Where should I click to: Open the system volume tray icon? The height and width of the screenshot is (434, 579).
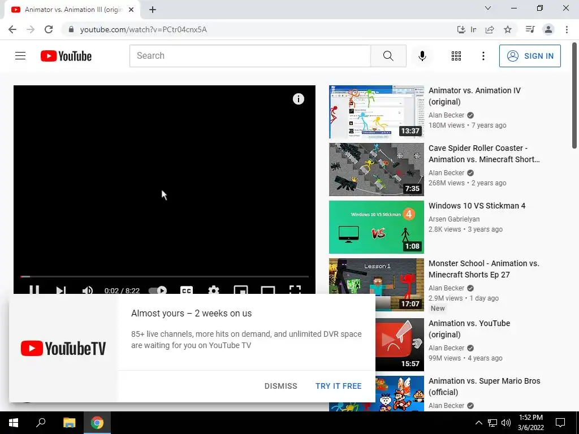coord(506,423)
